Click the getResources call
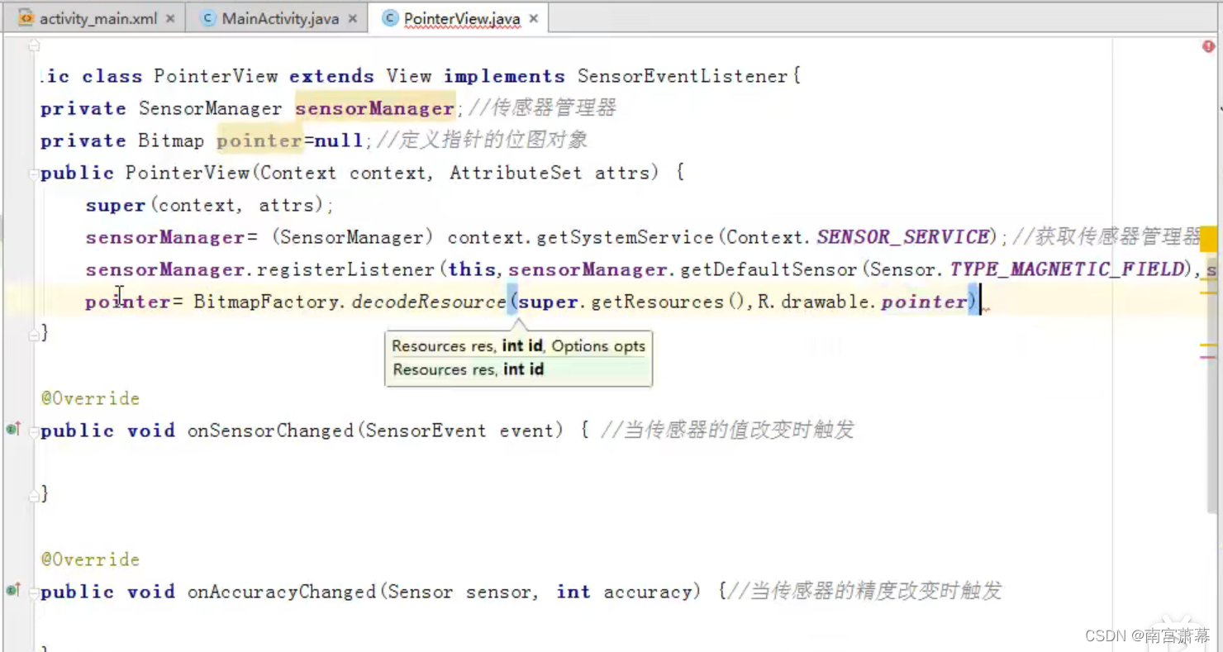This screenshot has height=652, width=1223. pyautogui.click(x=657, y=302)
